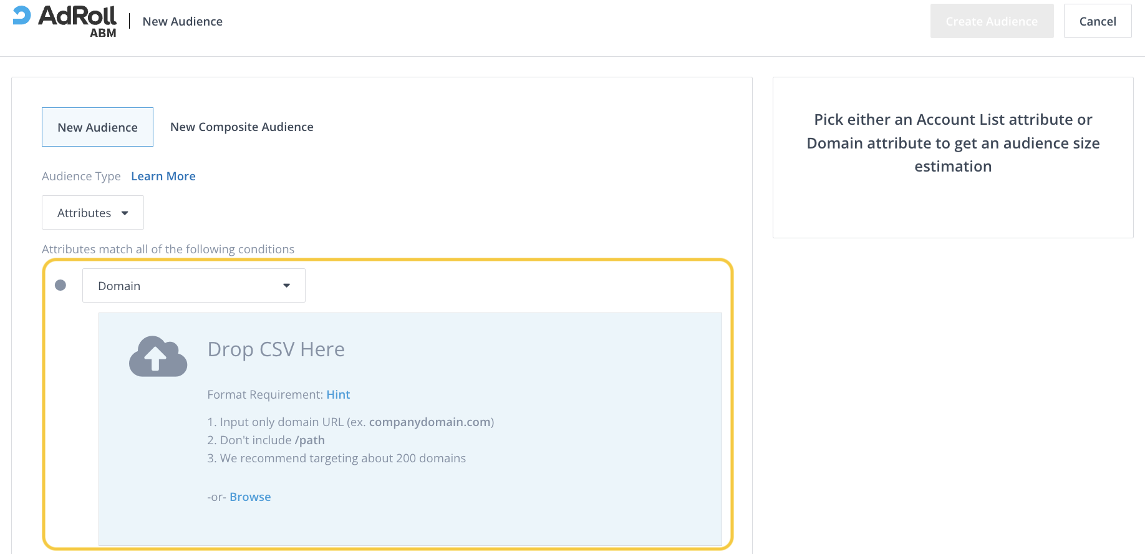Click the Audience Type label

point(81,177)
